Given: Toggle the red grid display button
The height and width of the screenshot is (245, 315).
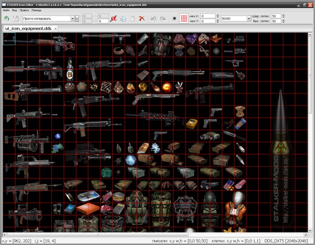Looking at the screenshot, I should click(x=184, y=19).
